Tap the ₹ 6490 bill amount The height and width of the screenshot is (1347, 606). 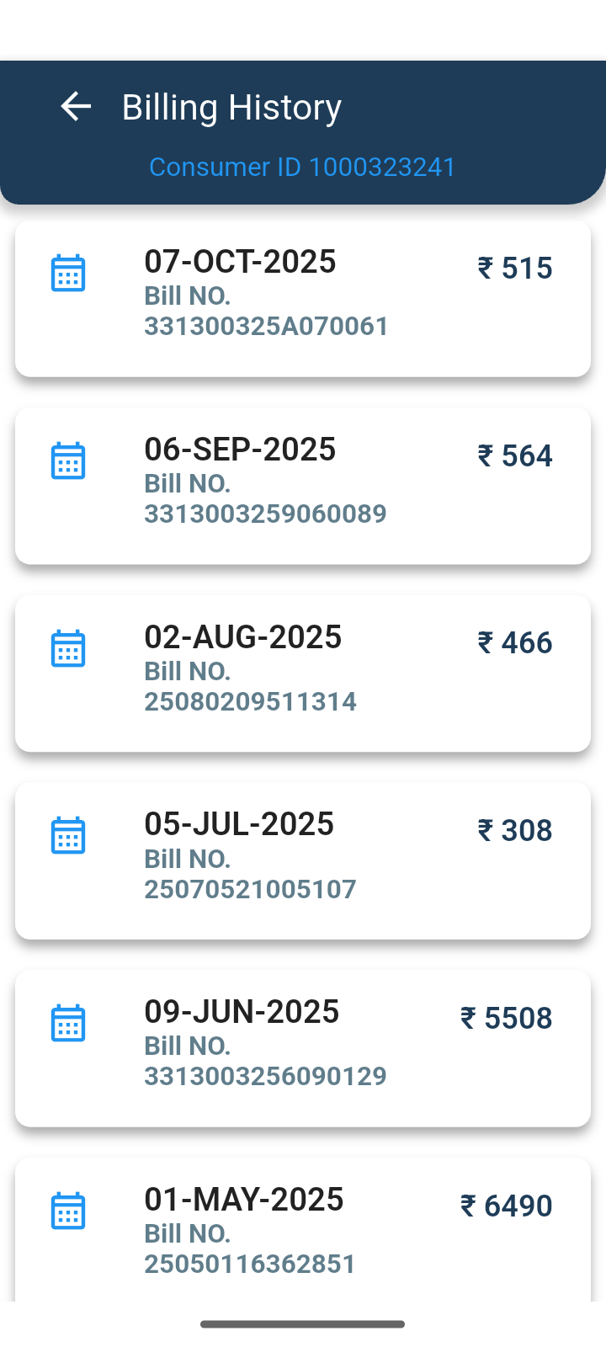(x=506, y=1206)
